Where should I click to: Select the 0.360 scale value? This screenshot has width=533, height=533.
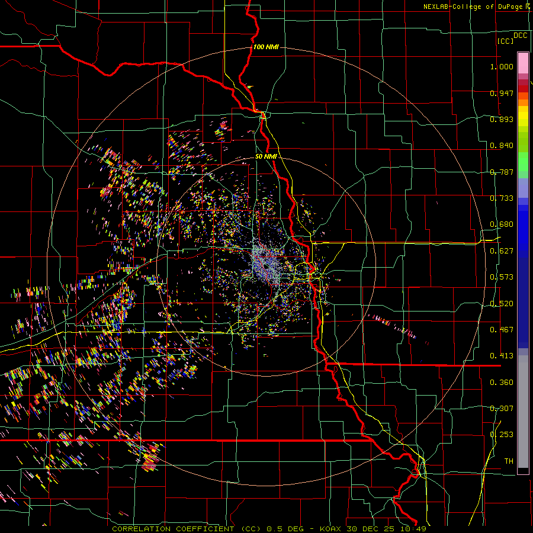502,383
